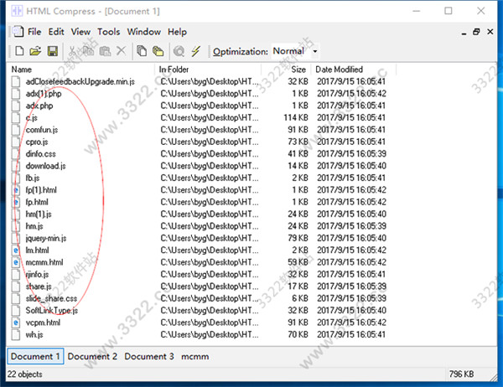Screen dimensions: 503x387
Task: Select file dinfo.css
Action: [x=41, y=154]
